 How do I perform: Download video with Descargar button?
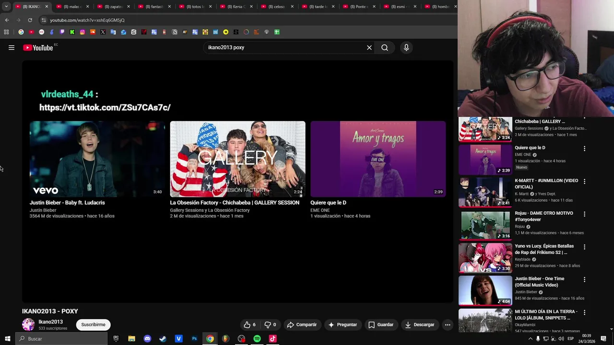(x=420, y=324)
